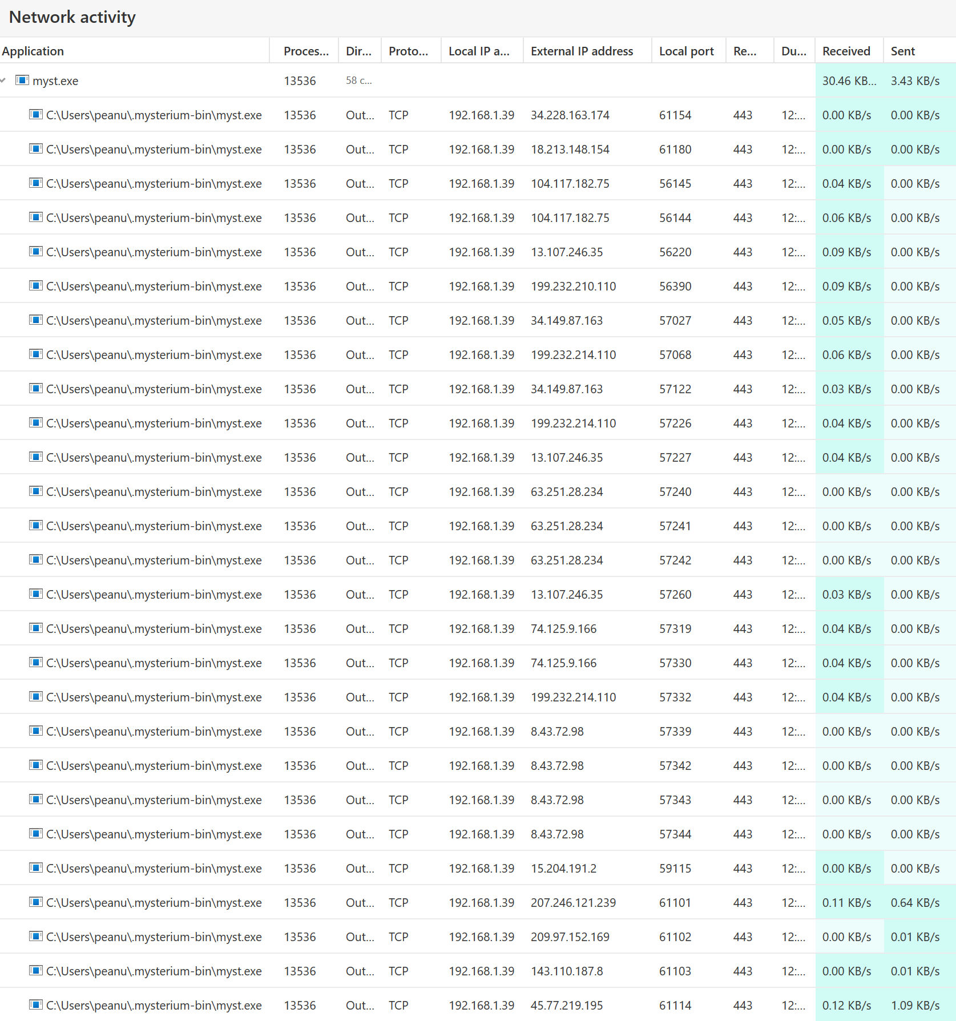956x1021 pixels.
Task: Click the 0.12 KB/s received value
Action: click(846, 1006)
